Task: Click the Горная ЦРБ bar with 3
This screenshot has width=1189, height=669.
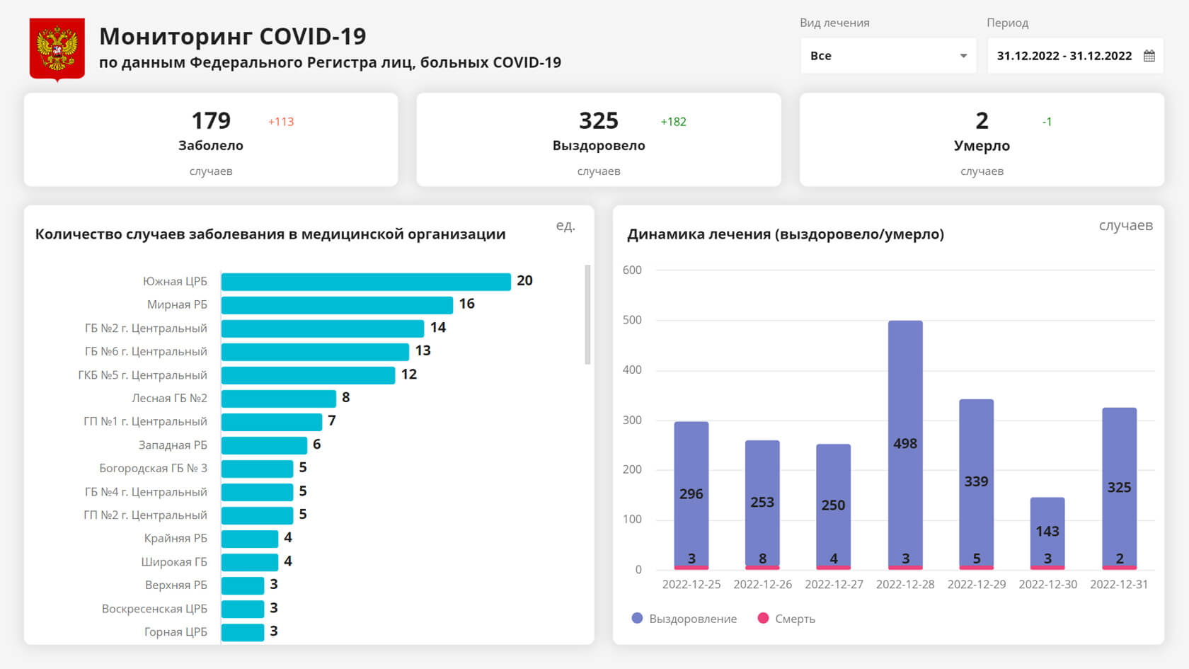Action: point(243,632)
